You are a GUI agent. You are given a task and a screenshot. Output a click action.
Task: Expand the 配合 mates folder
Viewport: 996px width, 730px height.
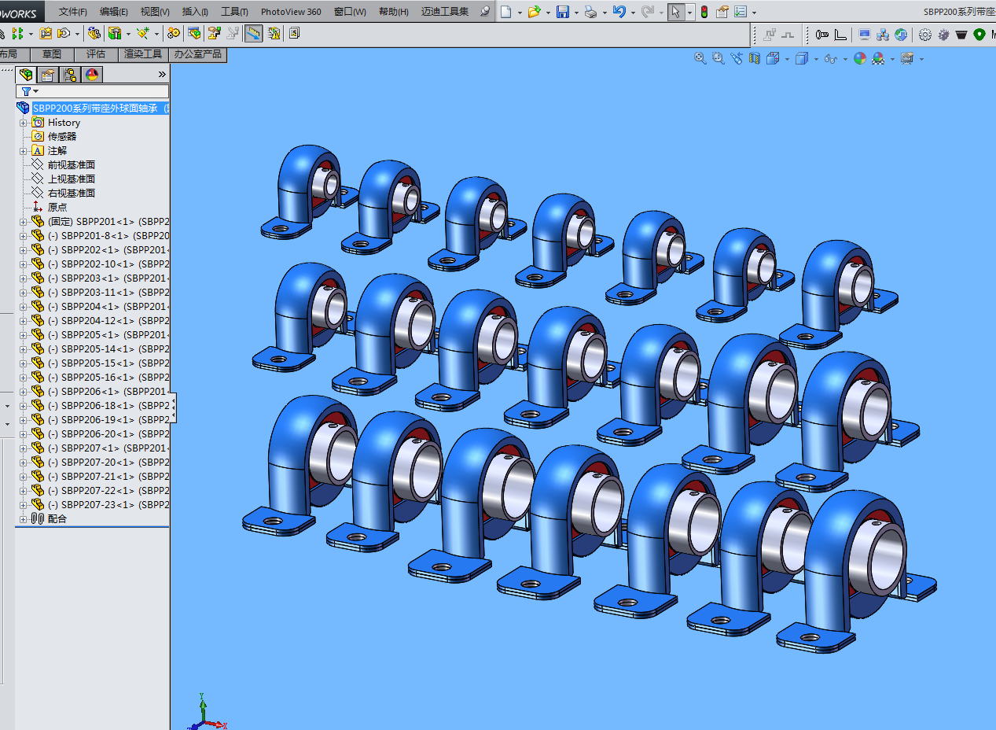[23, 518]
